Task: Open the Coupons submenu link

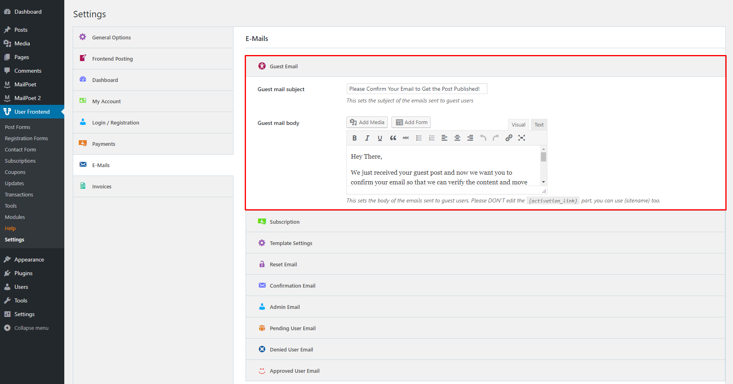Action: coord(15,172)
